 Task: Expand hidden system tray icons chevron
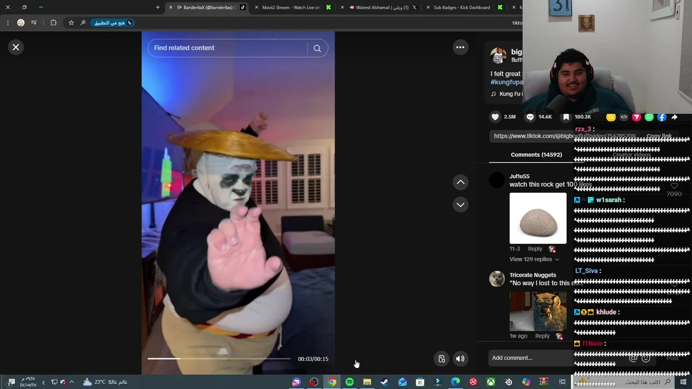[71, 382]
